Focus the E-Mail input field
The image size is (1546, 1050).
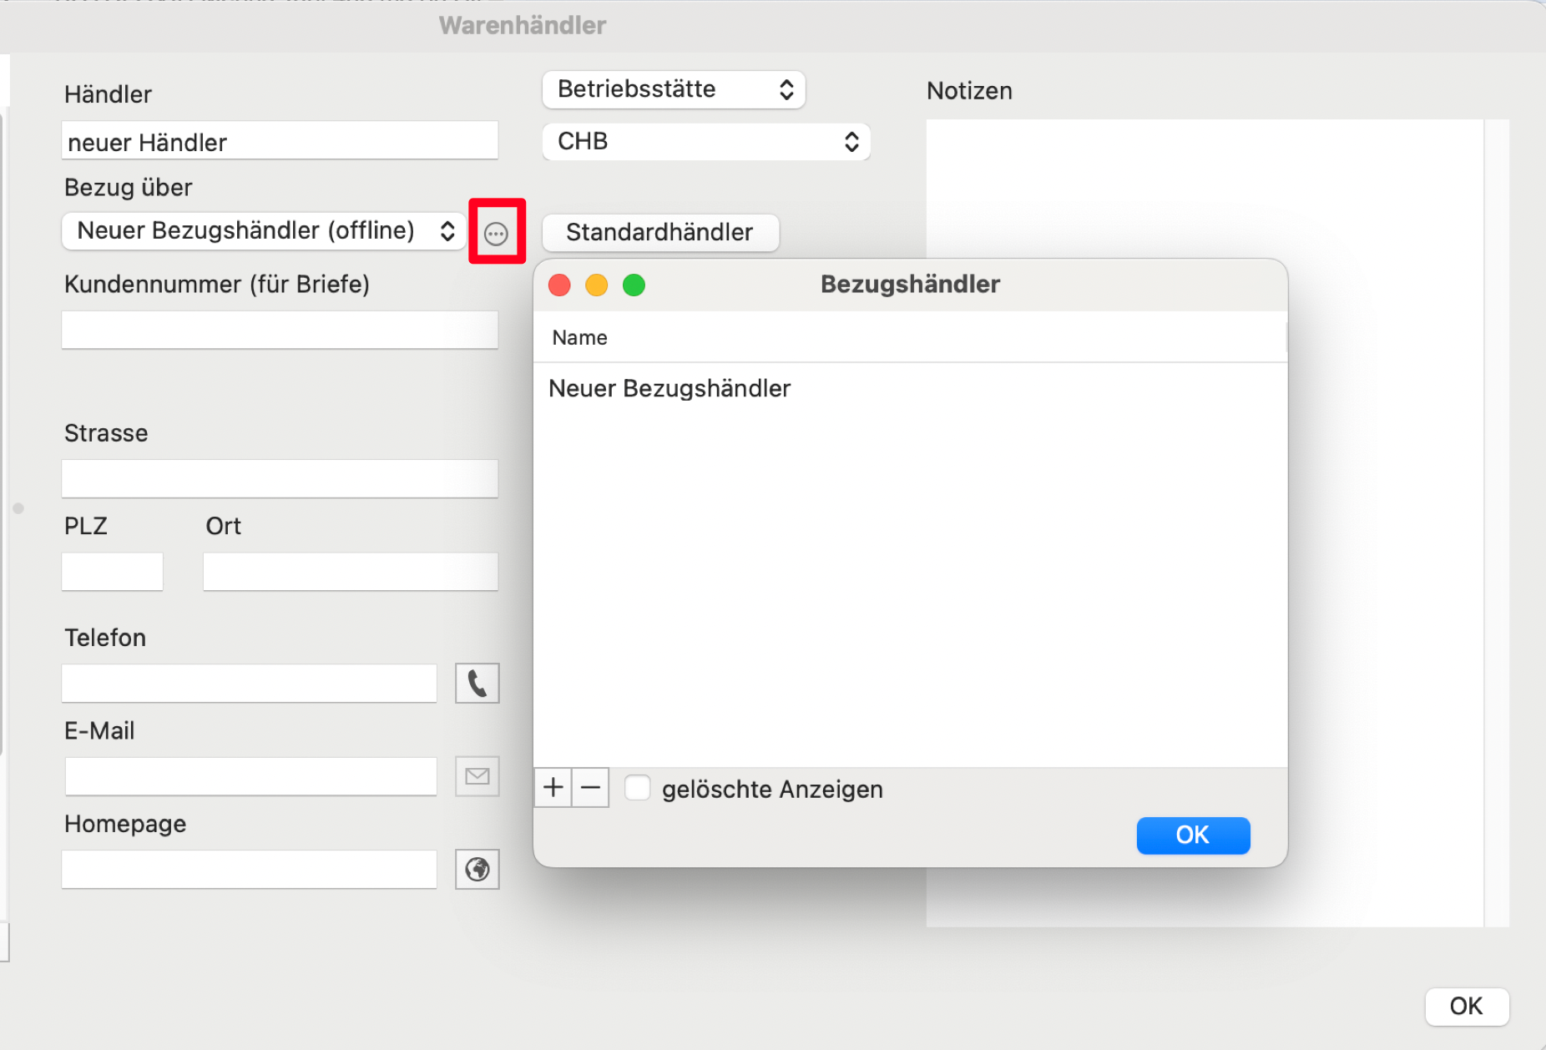(x=250, y=776)
